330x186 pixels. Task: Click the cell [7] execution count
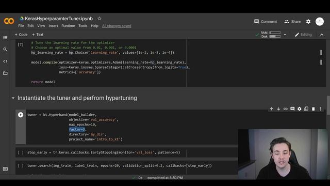point(21,44)
